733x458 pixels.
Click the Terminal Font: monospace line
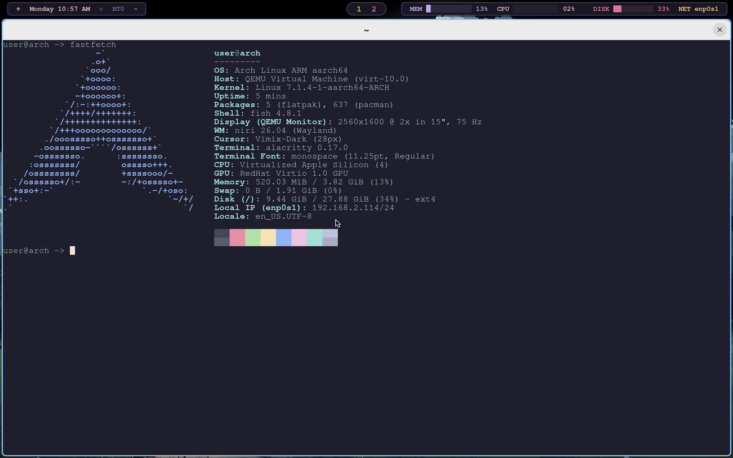(x=324, y=156)
